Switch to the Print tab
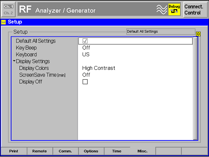The image size is (209, 157). tap(14, 151)
